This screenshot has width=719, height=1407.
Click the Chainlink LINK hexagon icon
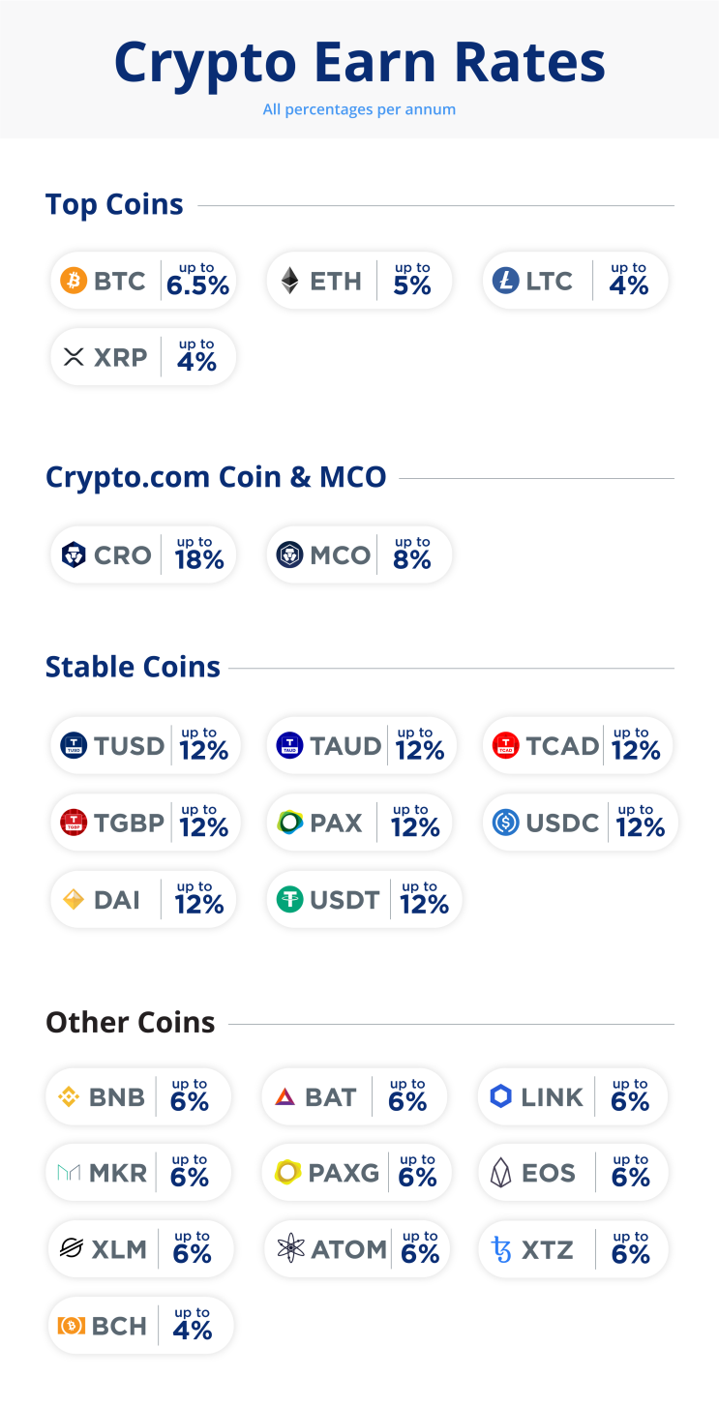click(500, 1096)
